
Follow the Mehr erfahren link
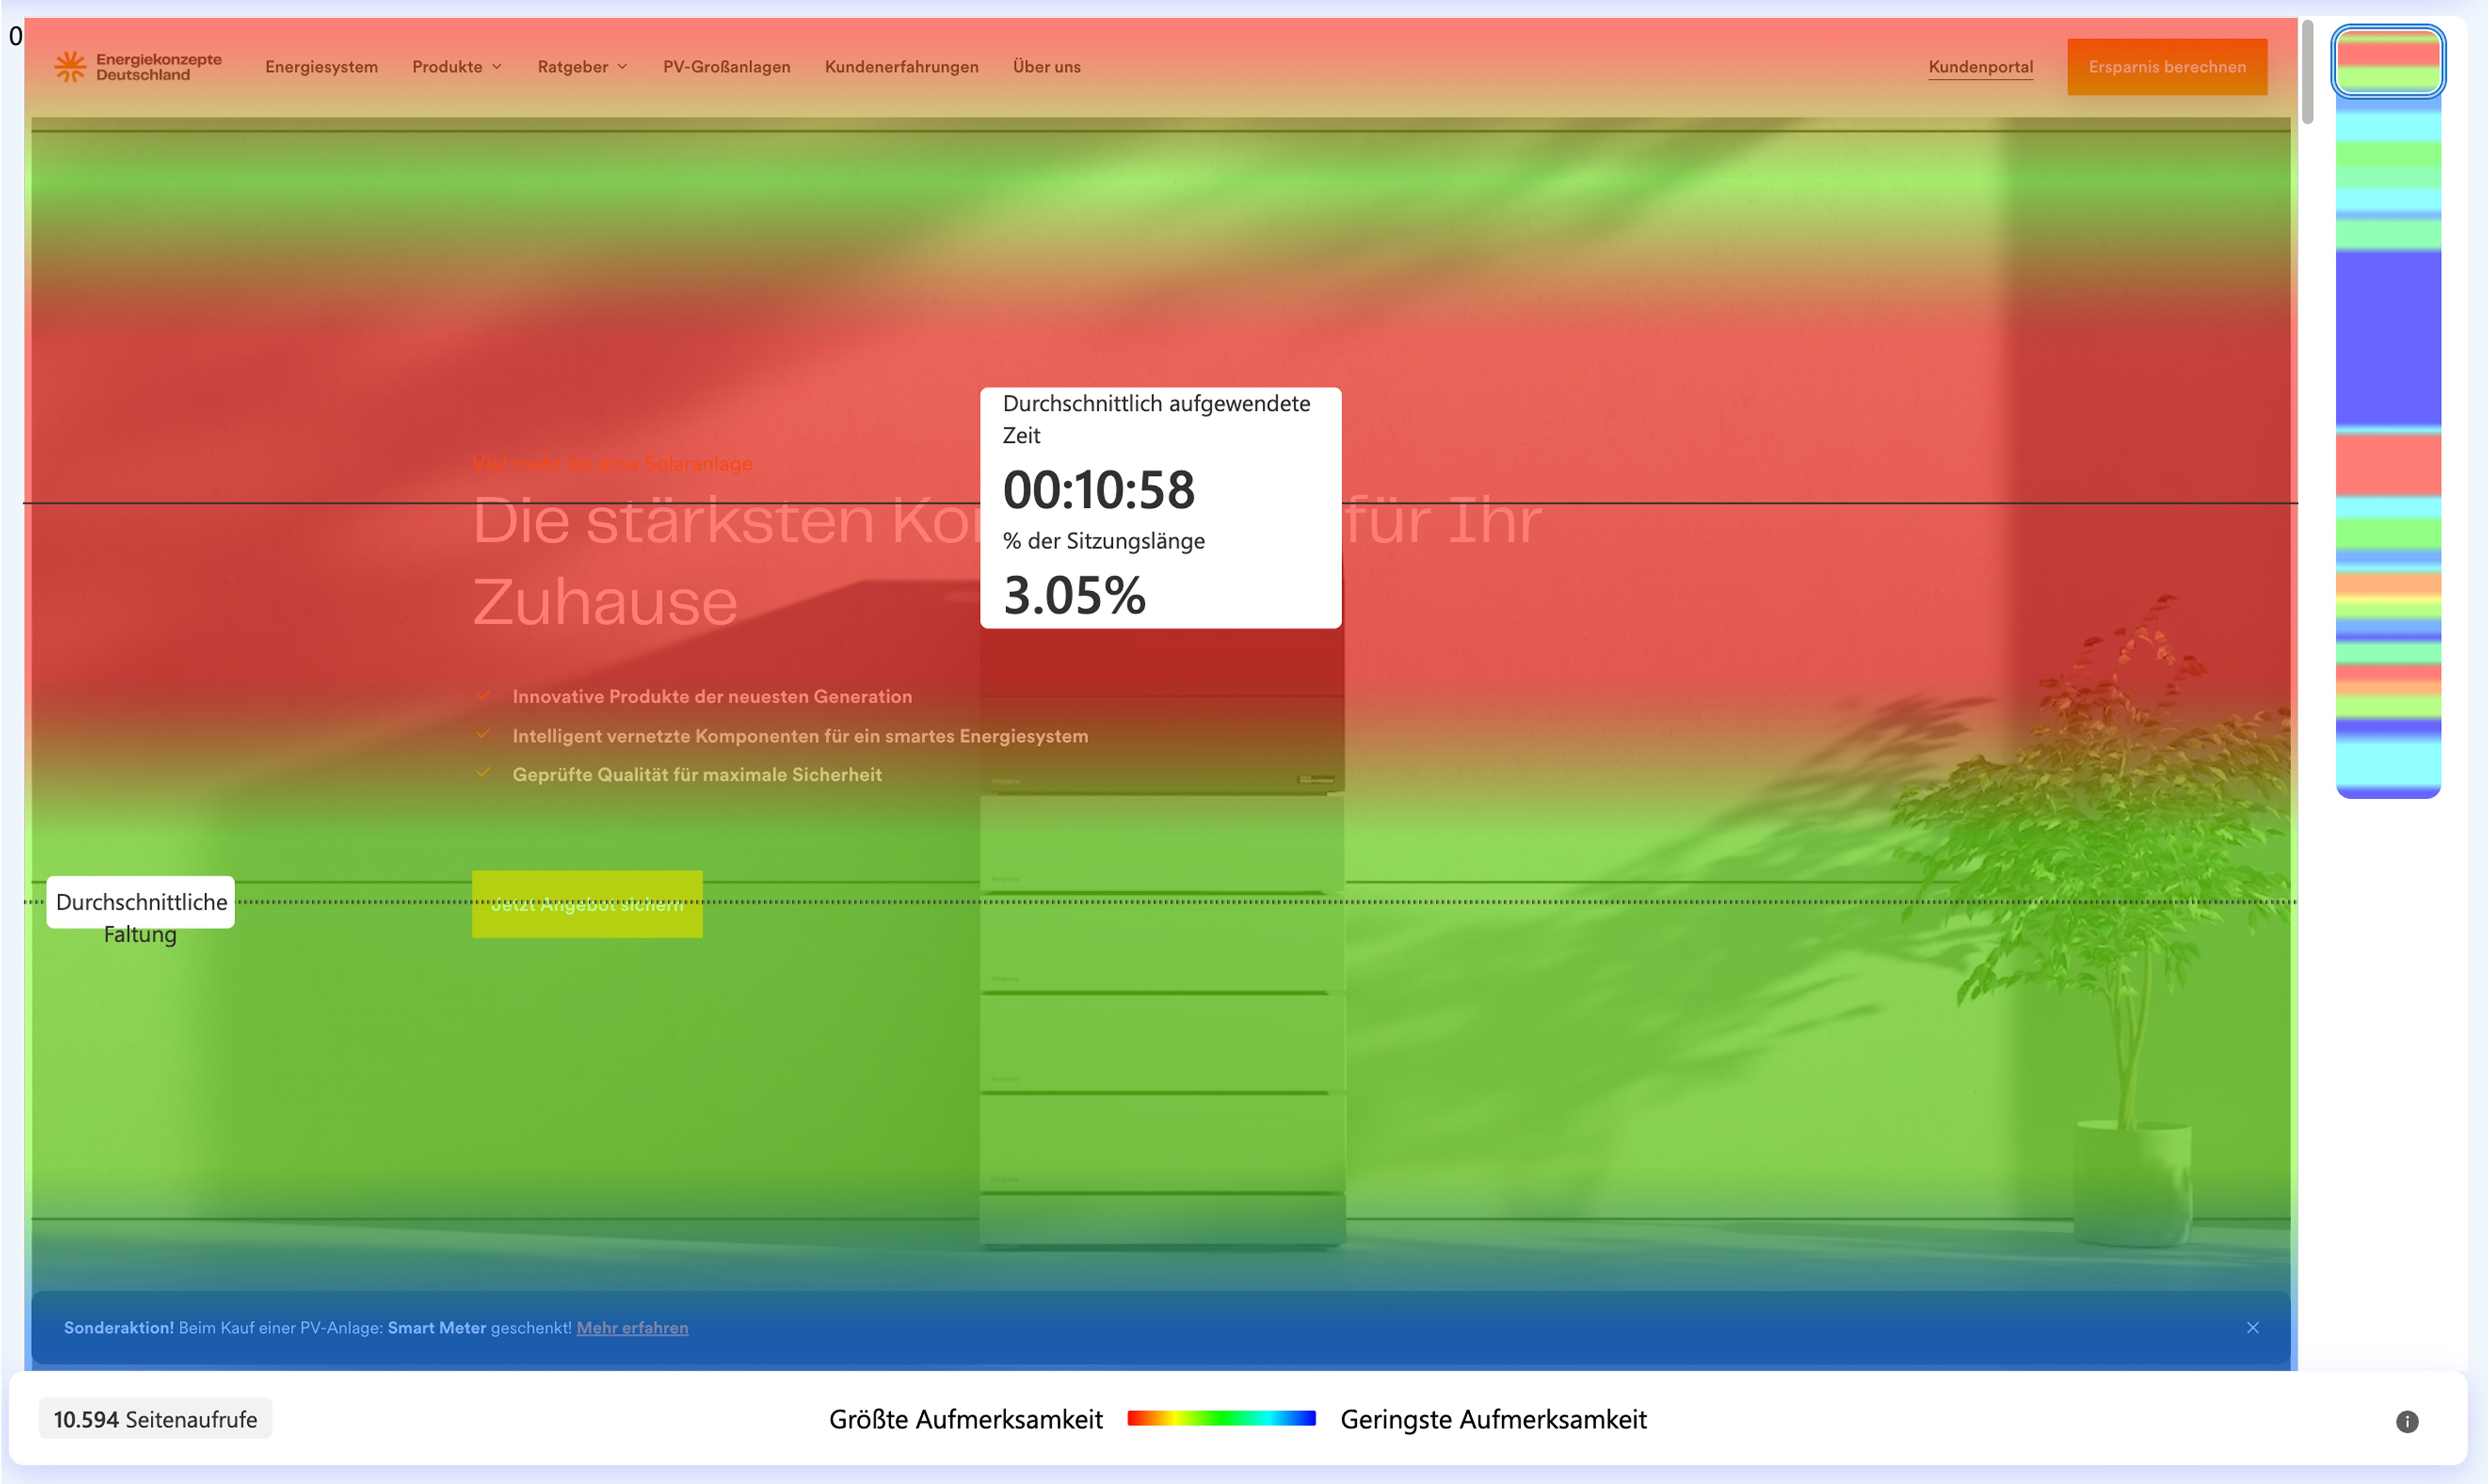click(x=632, y=1328)
